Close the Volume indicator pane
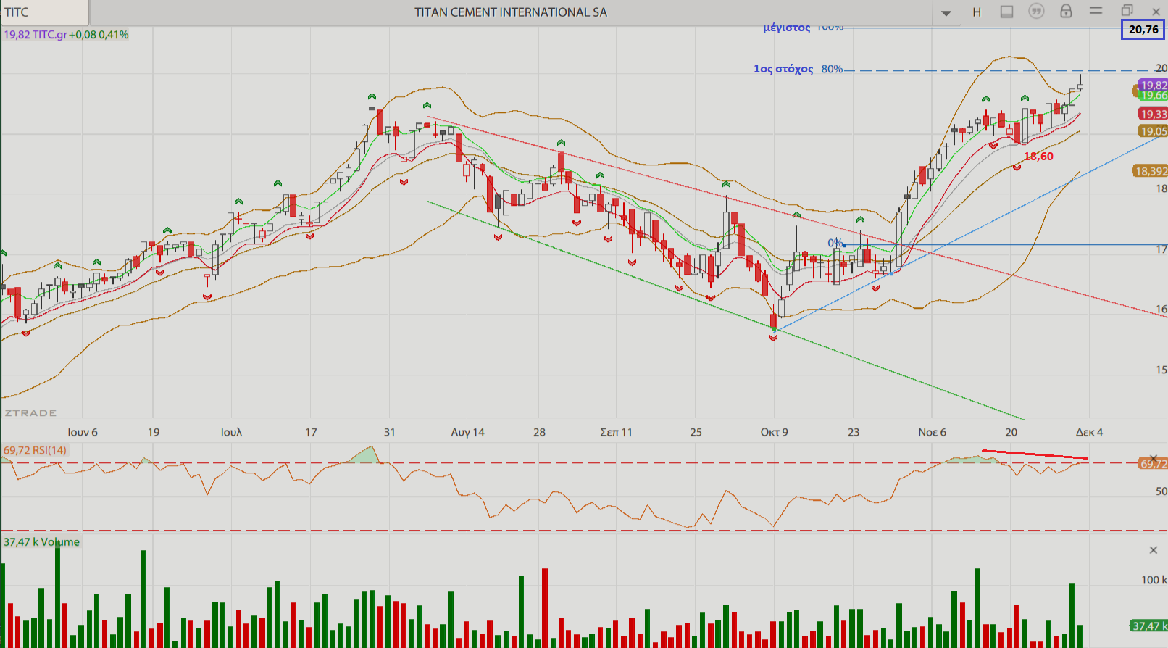Image resolution: width=1168 pixels, height=648 pixels. (x=1154, y=550)
